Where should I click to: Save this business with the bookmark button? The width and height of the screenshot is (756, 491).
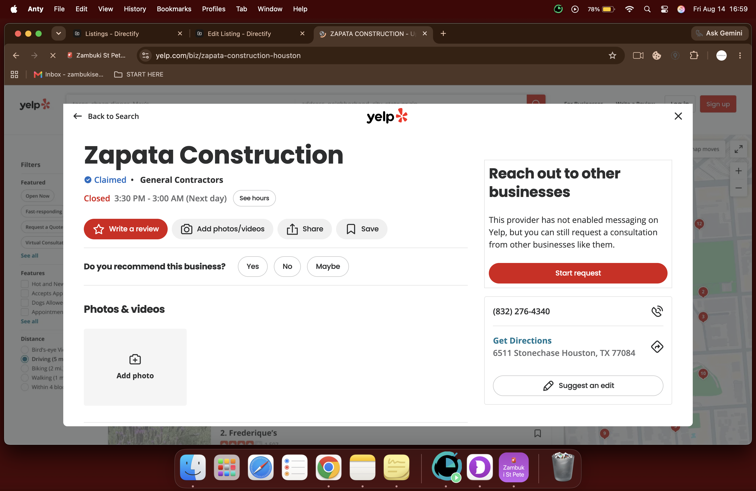point(362,229)
